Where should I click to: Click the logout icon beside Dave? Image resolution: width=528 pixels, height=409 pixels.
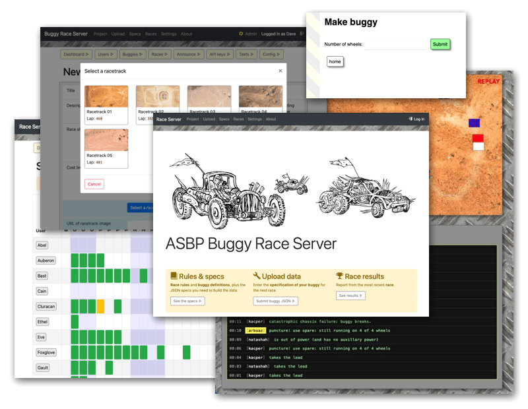(x=302, y=34)
